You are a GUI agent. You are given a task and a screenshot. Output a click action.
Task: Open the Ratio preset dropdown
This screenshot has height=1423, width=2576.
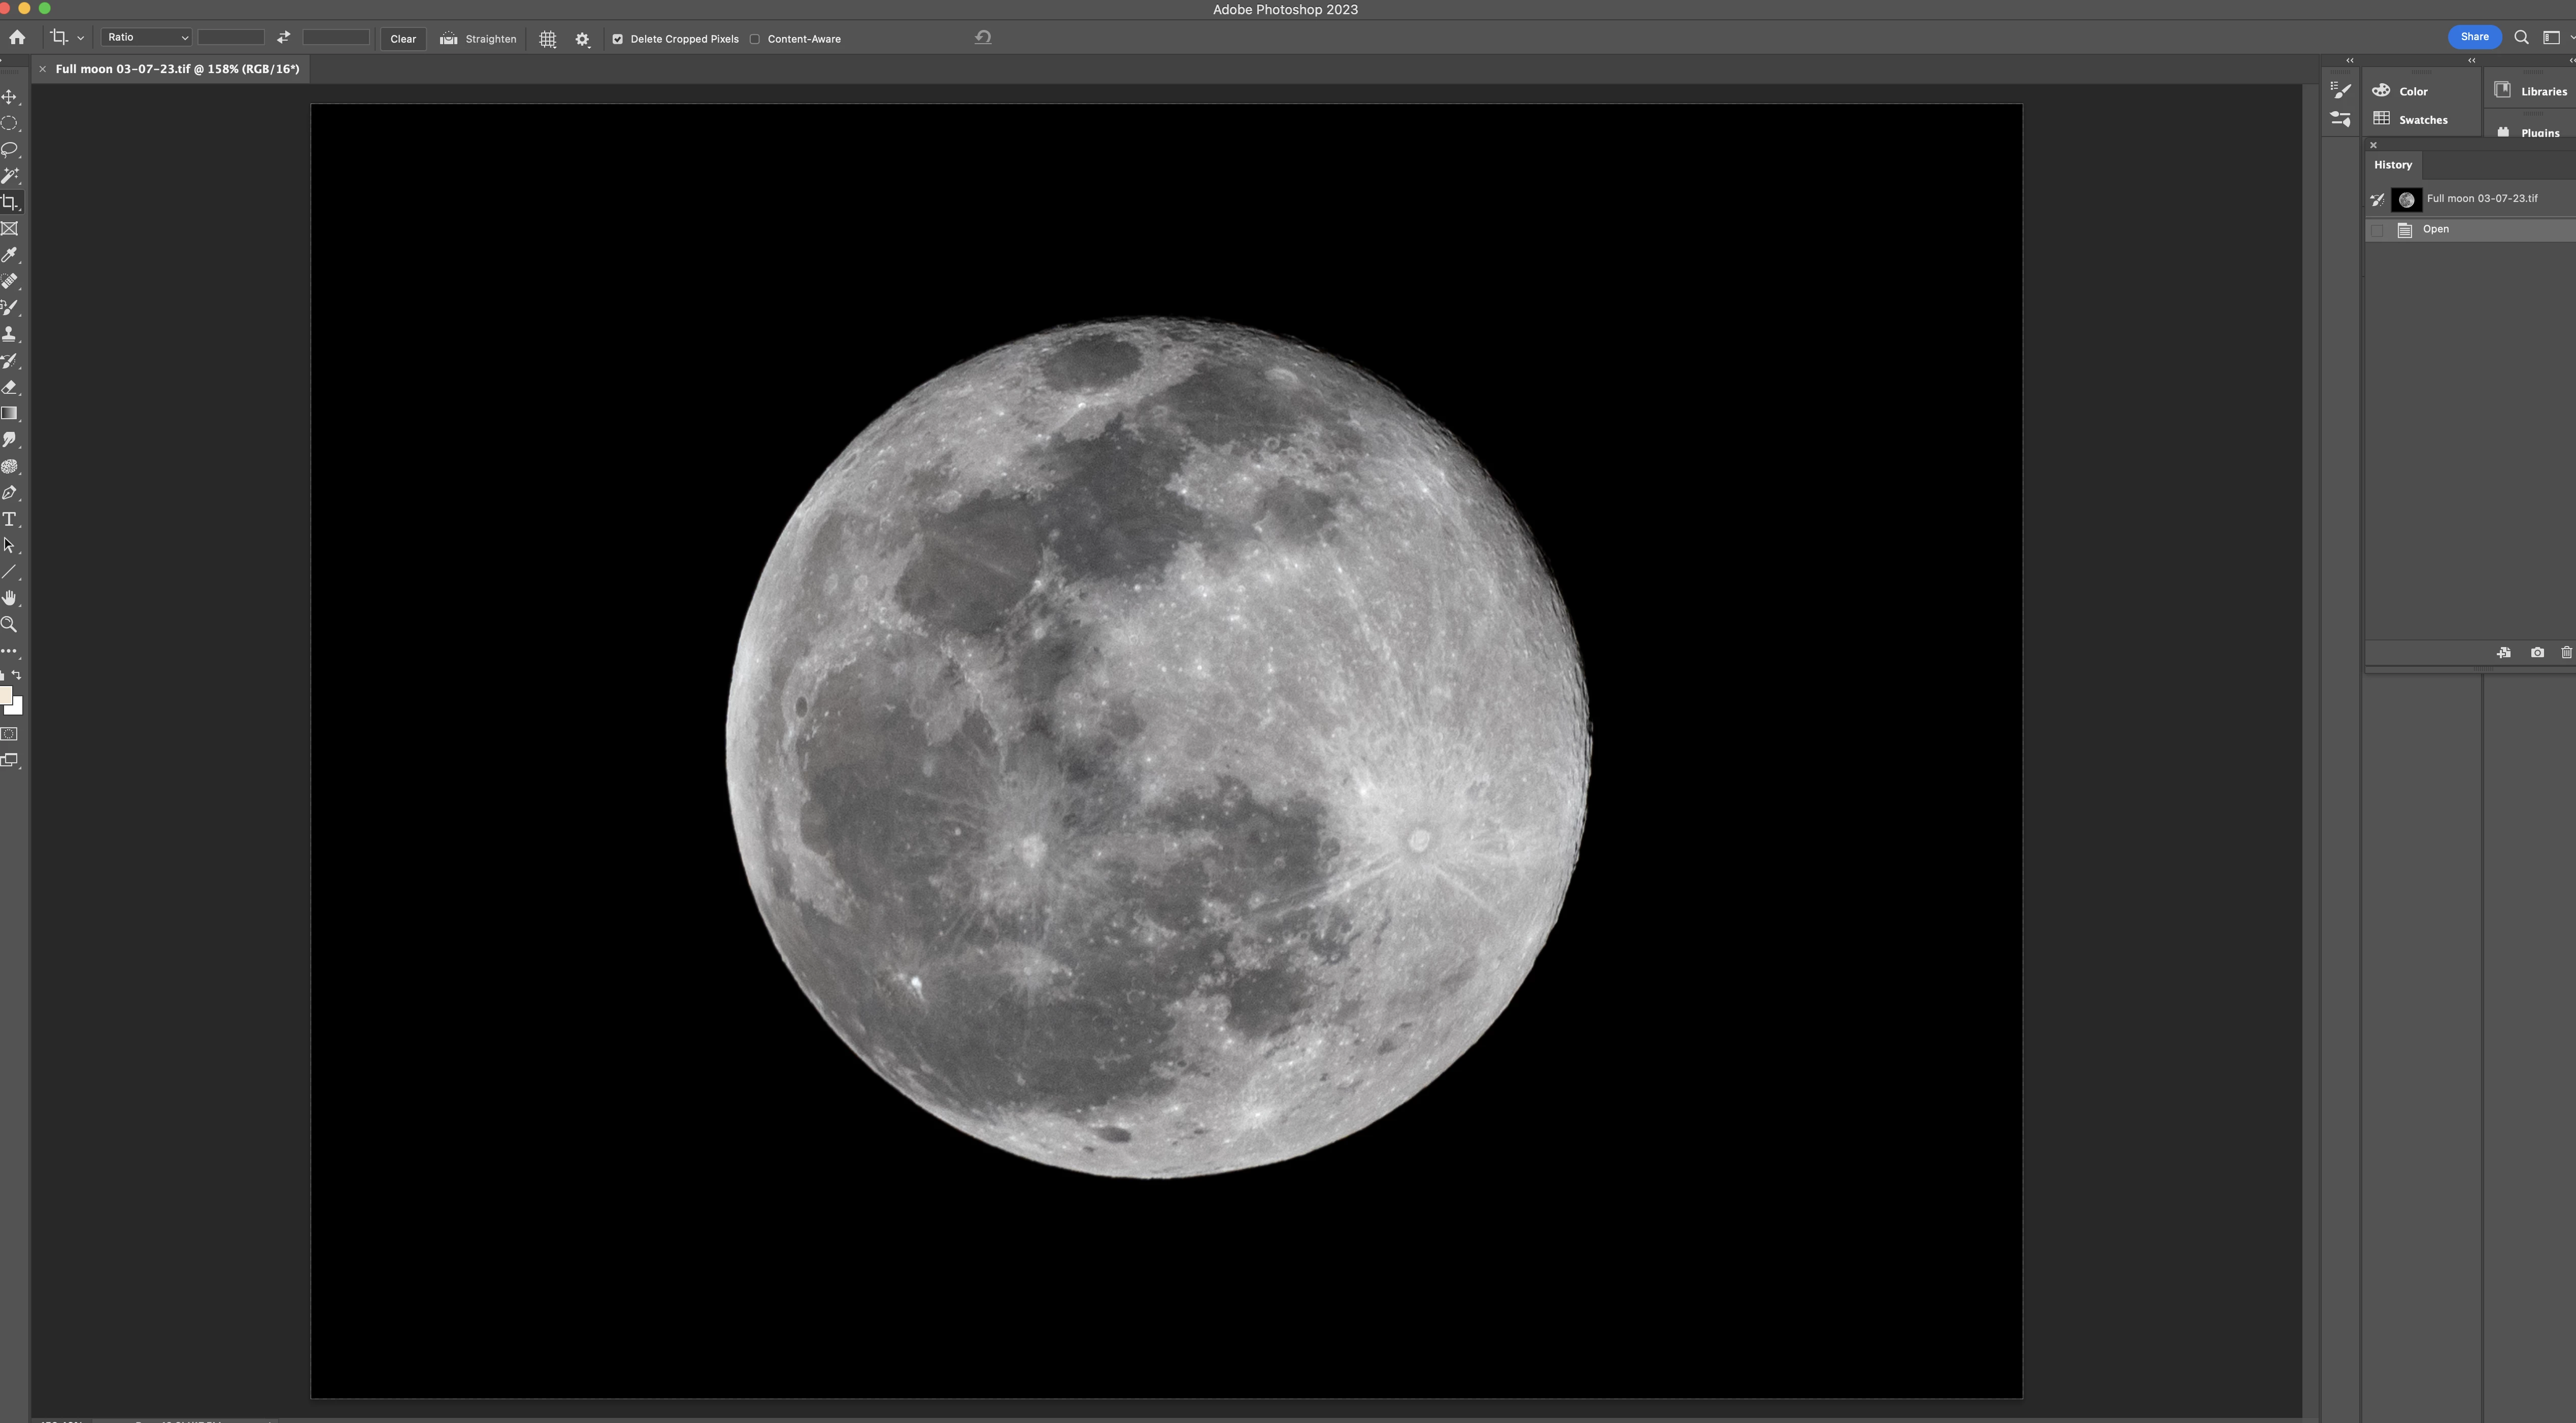pos(146,38)
